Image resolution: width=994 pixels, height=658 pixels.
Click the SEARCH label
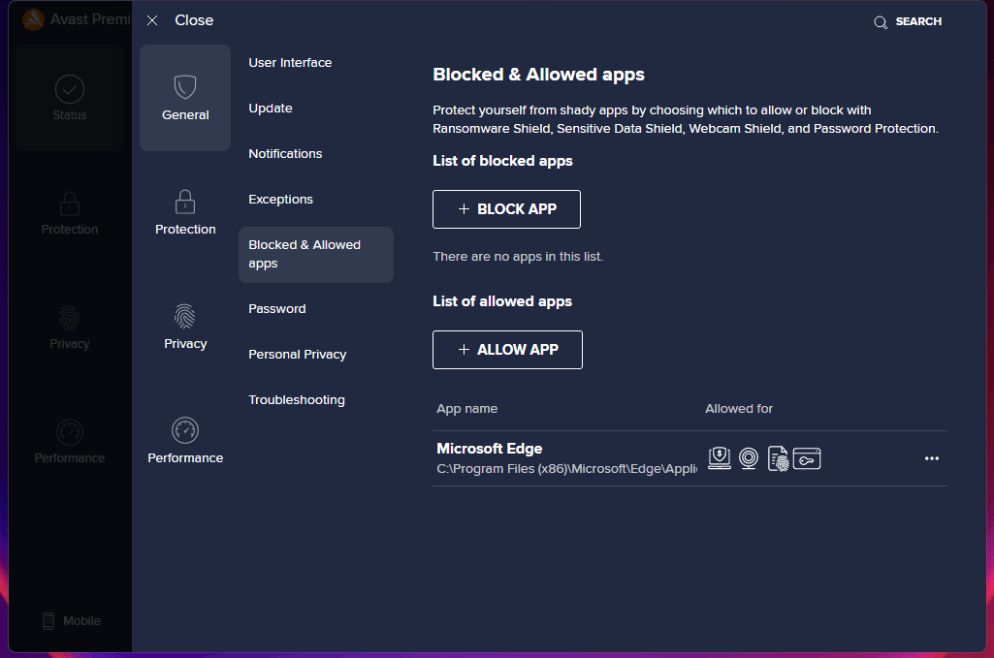(x=918, y=21)
